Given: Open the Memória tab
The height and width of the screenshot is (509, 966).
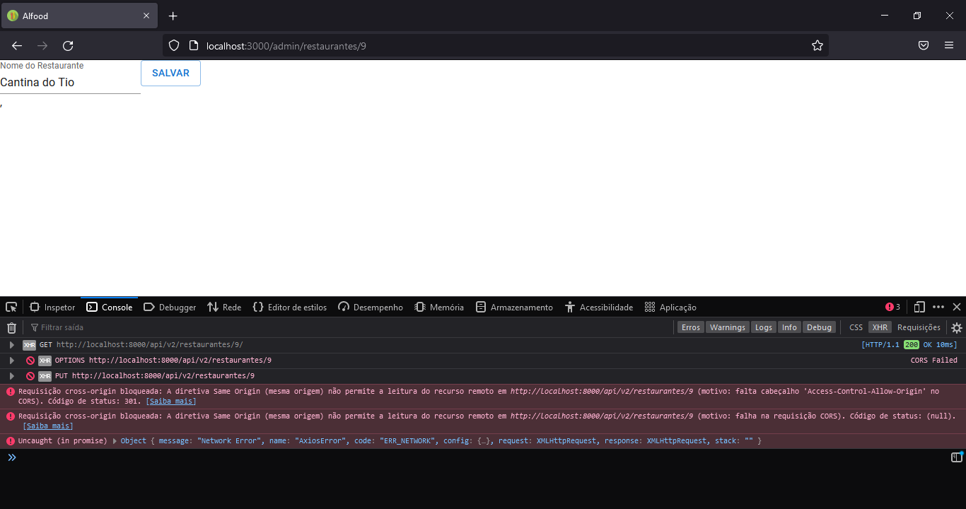Looking at the screenshot, I should click(x=439, y=307).
